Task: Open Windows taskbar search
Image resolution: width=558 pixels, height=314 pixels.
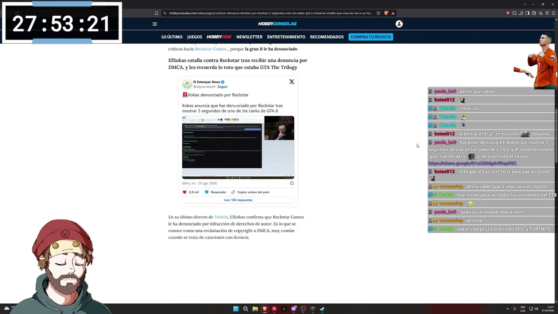Action: (x=245, y=309)
